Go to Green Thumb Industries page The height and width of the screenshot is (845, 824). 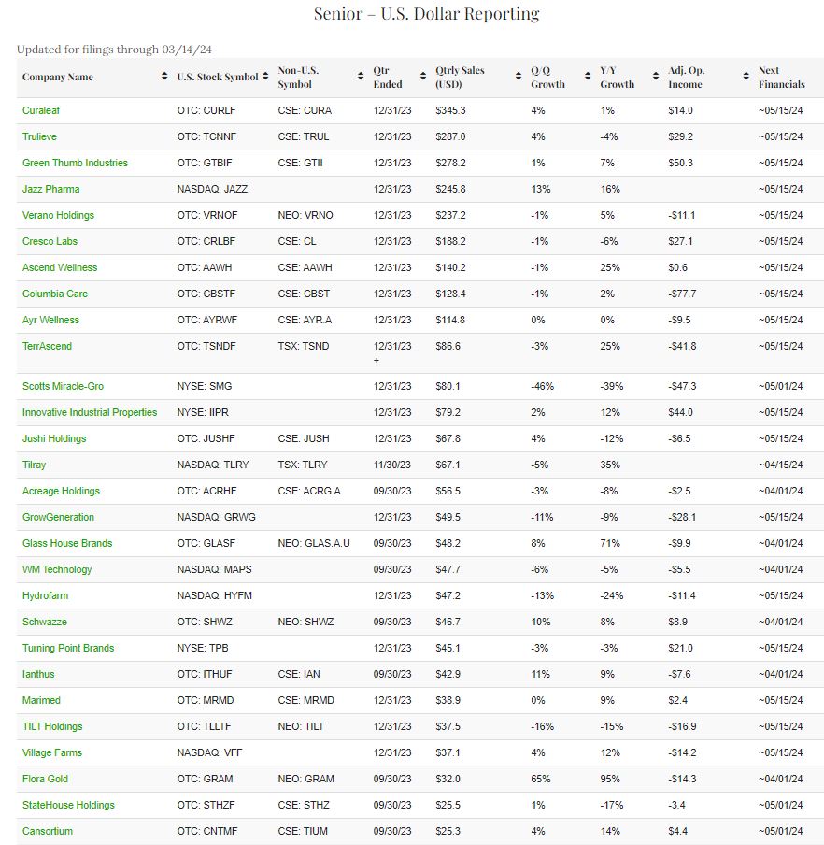[x=75, y=163]
